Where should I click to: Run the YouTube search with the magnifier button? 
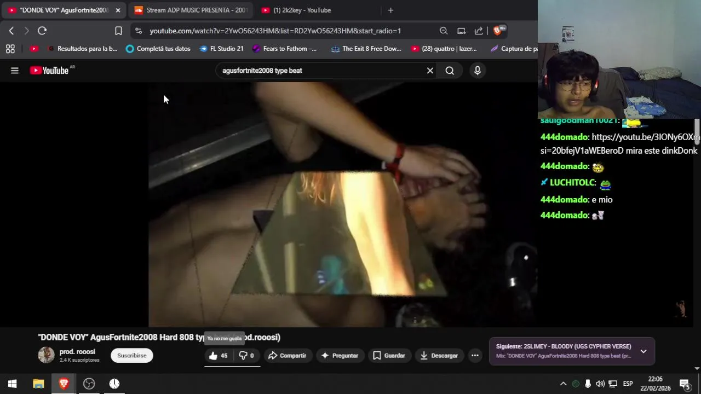(x=450, y=70)
